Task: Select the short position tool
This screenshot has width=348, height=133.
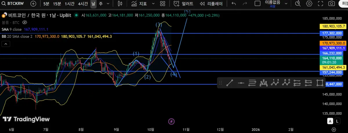Action: pos(308,83)
